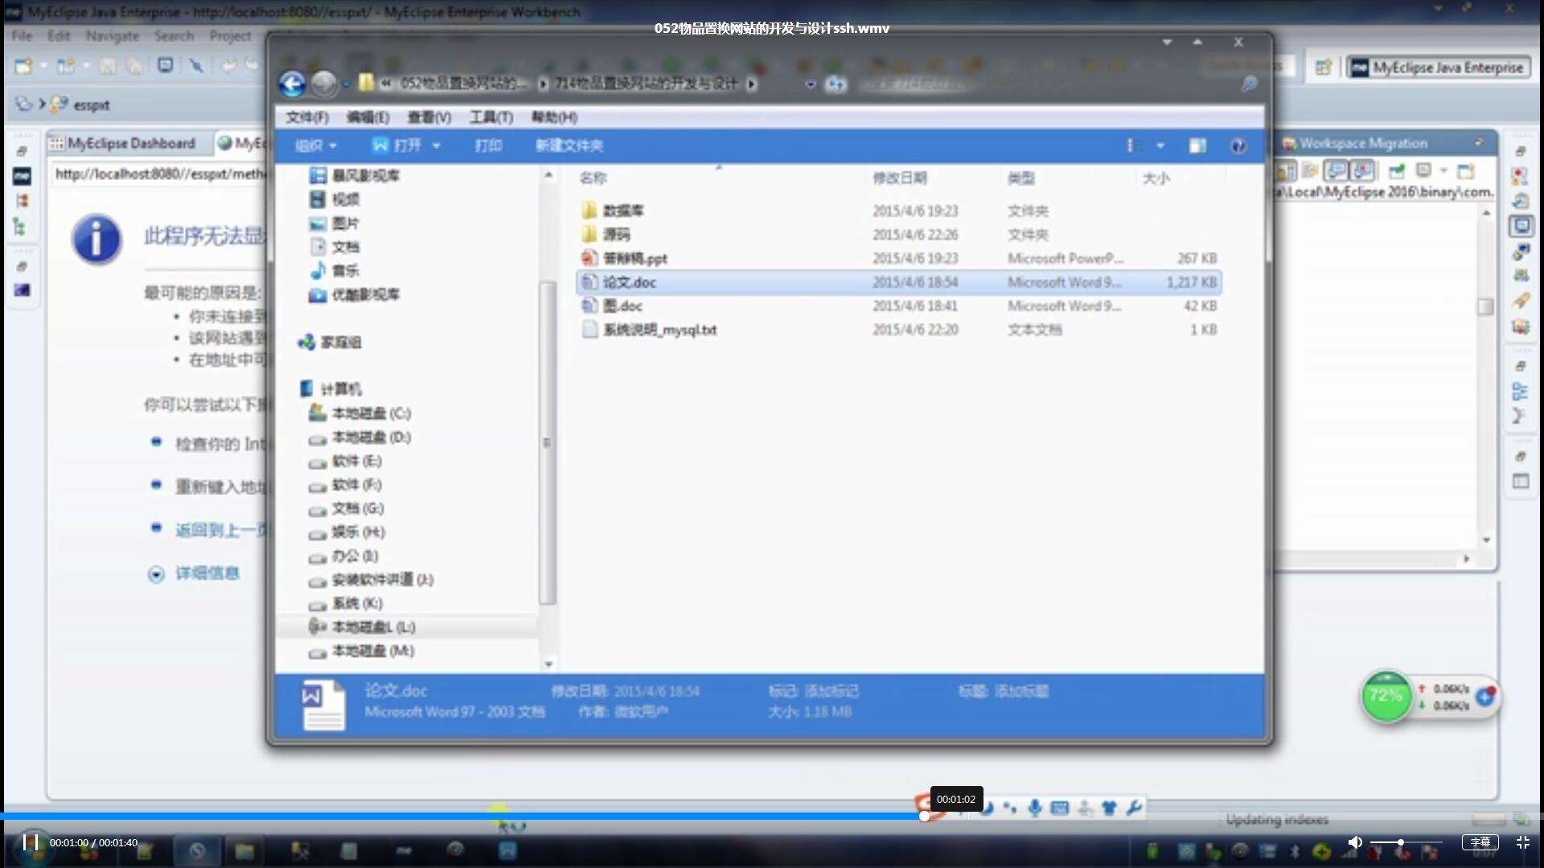Open the Explorer search magnifier
1544x868 pixels.
click(x=1249, y=84)
